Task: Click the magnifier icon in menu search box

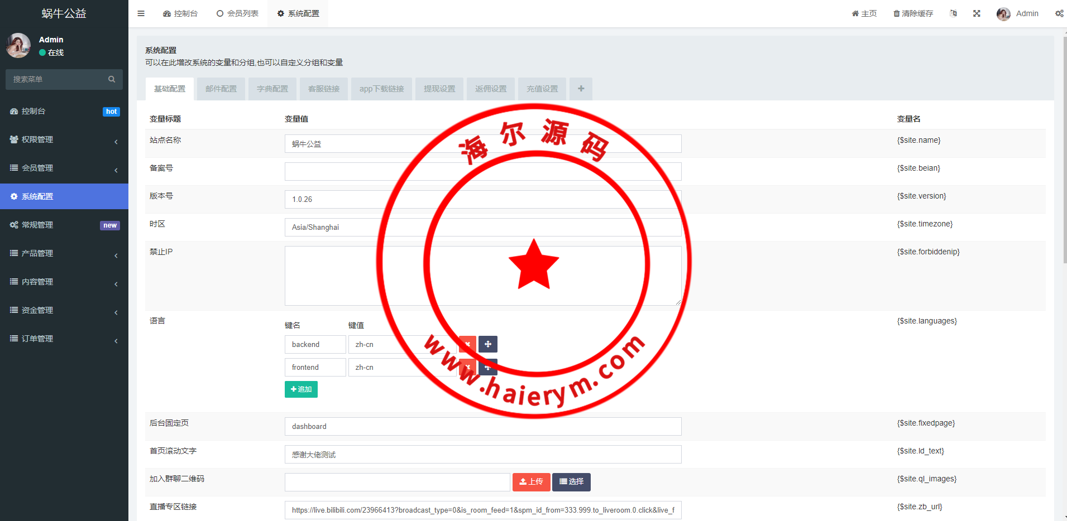Action: click(x=112, y=79)
